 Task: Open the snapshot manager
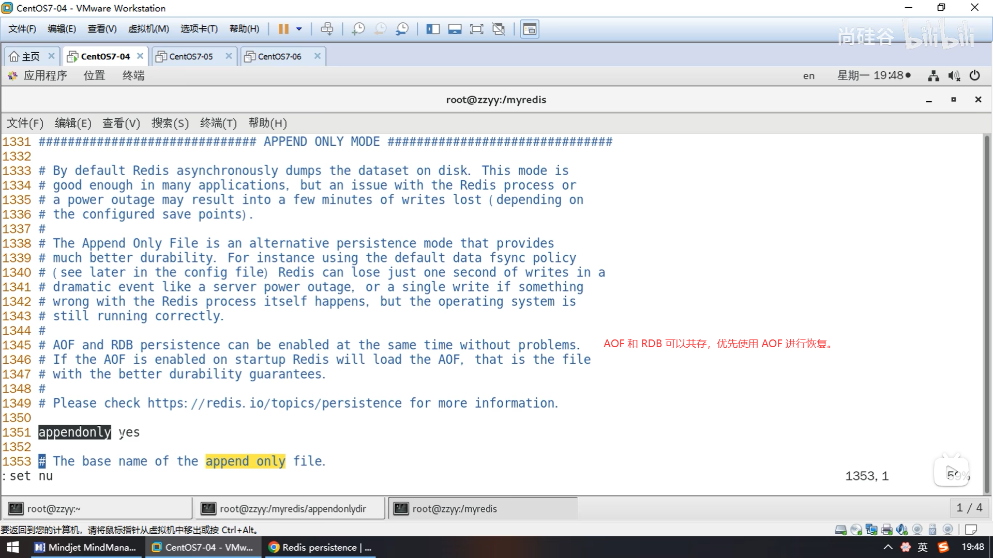click(x=402, y=29)
